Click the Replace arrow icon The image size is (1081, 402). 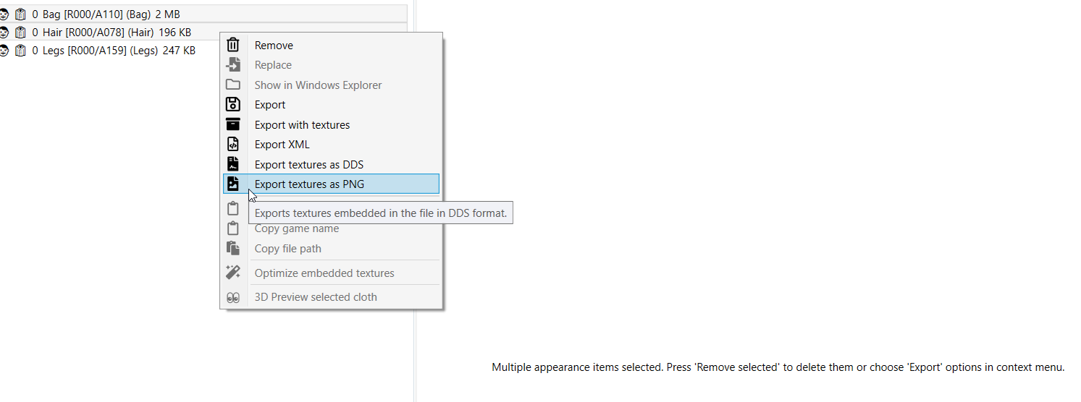click(x=233, y=65)
